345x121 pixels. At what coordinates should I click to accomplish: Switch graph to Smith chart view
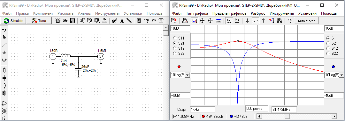(203, 21)
